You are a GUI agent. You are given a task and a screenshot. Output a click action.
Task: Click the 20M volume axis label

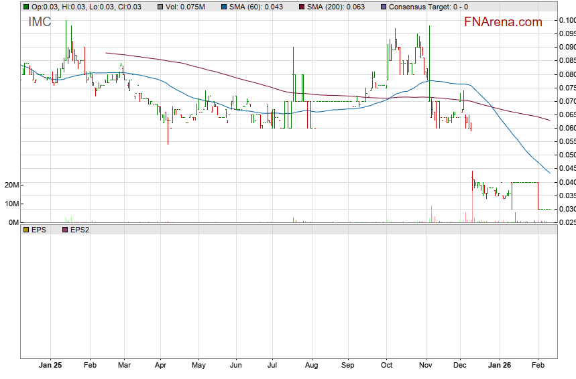(x=9, y=185)
